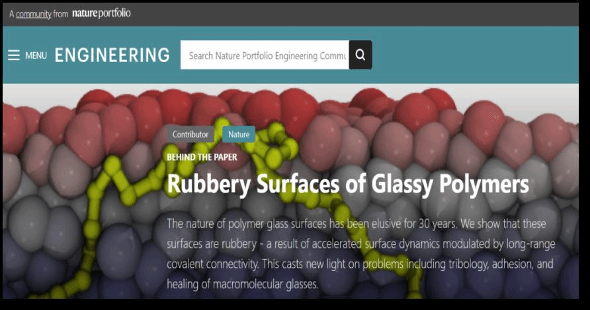Expand the MENU label
Screen dimensions: 590x310
36,55
